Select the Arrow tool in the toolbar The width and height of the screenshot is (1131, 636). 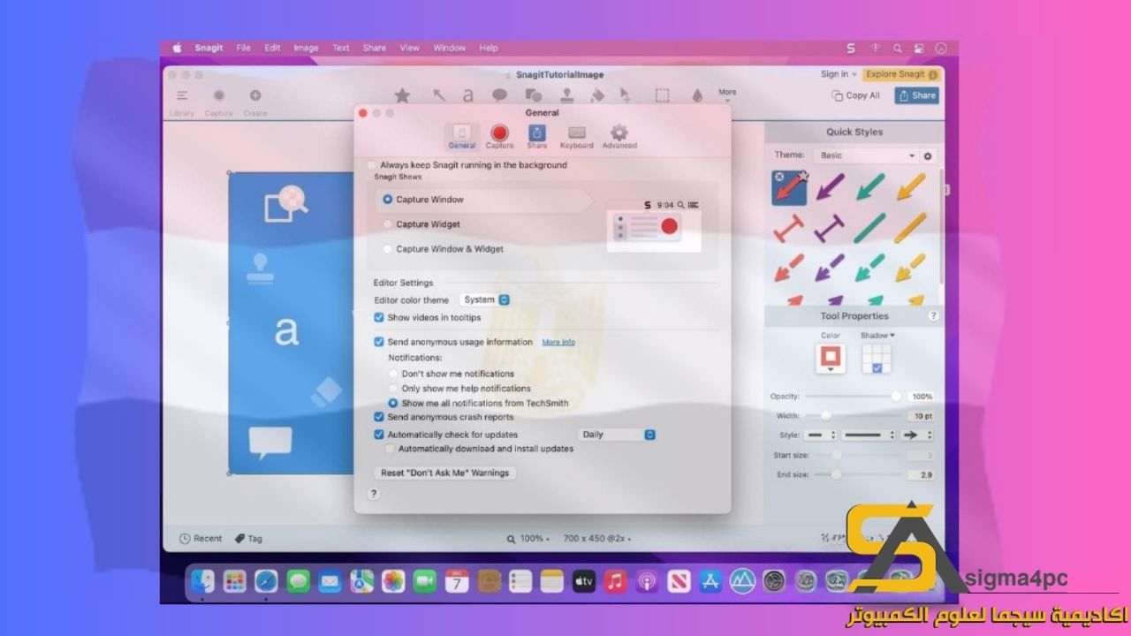pos(438,95)
